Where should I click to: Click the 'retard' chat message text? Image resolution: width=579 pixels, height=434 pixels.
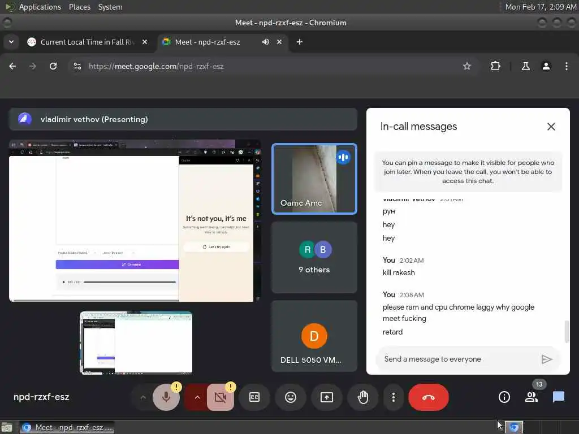tap(392, 332)
